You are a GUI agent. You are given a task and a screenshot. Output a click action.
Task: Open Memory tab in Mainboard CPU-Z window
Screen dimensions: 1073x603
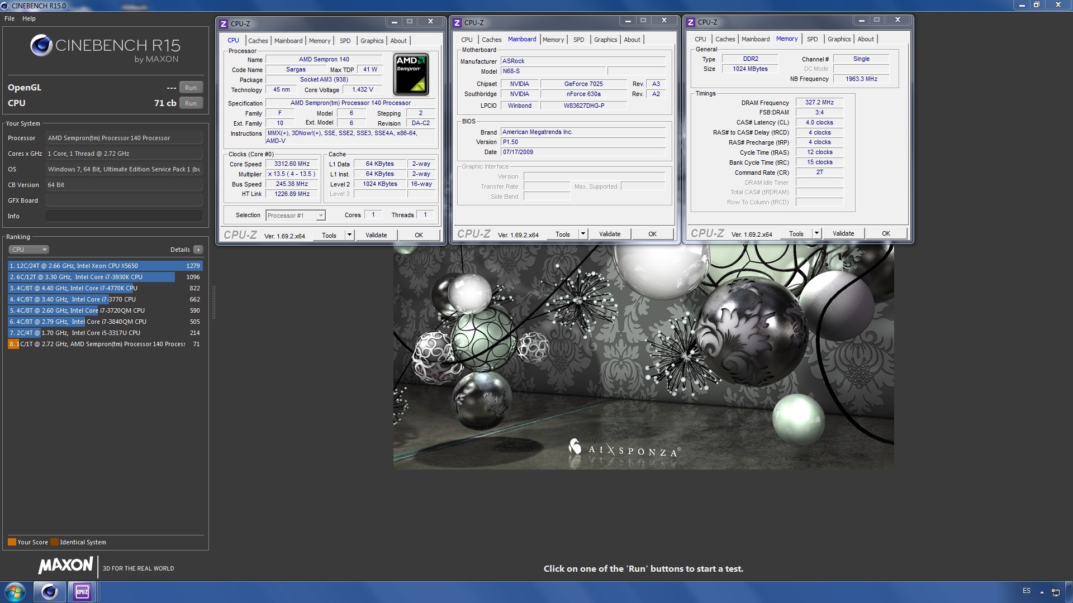(x=553, y=40)
